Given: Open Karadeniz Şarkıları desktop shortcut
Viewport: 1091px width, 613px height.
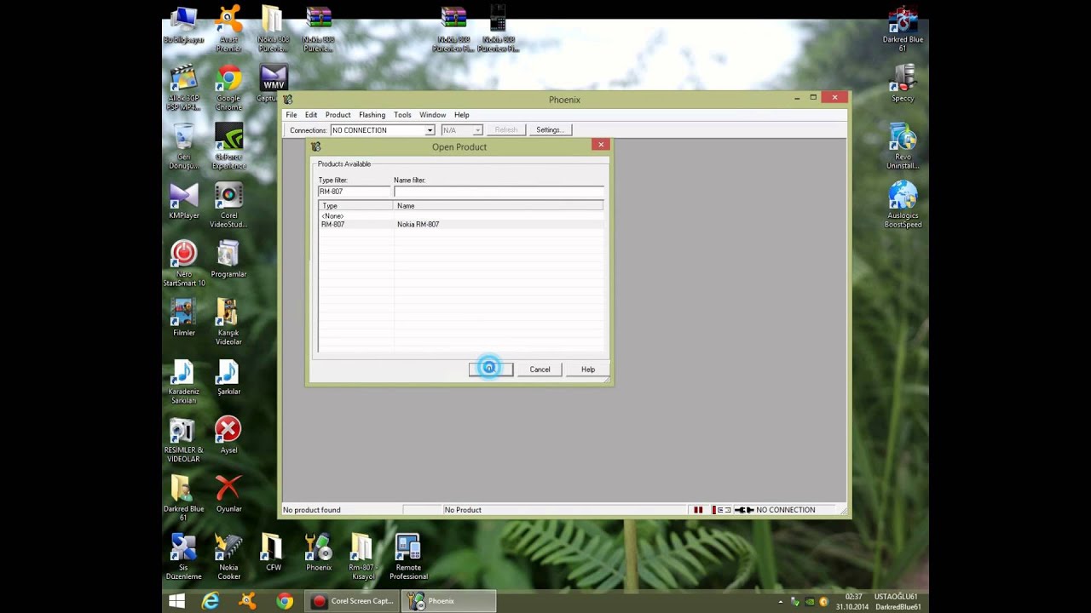Looking at the screenshot, I should [183, 381].
